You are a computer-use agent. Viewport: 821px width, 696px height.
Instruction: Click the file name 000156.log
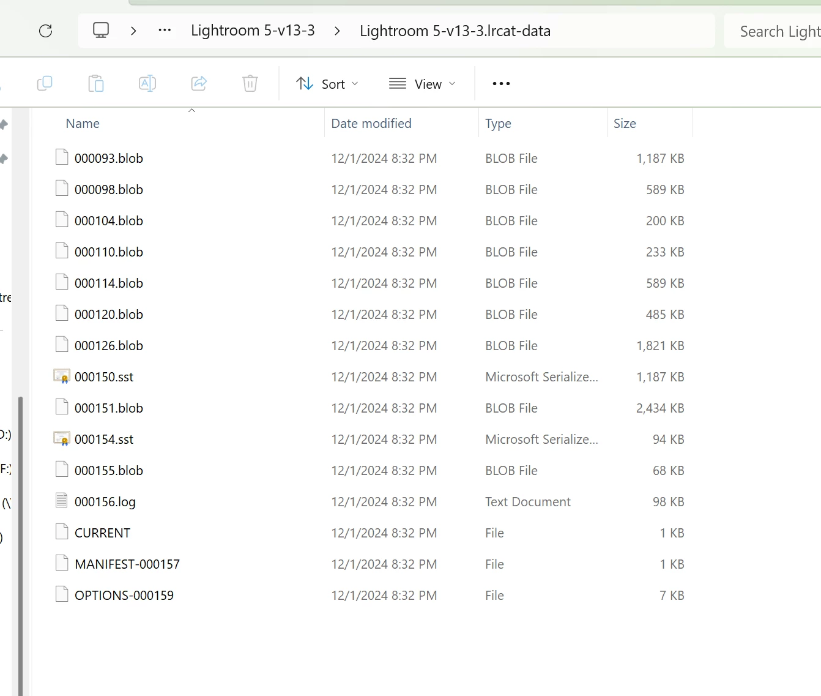[x=105, y=502]
